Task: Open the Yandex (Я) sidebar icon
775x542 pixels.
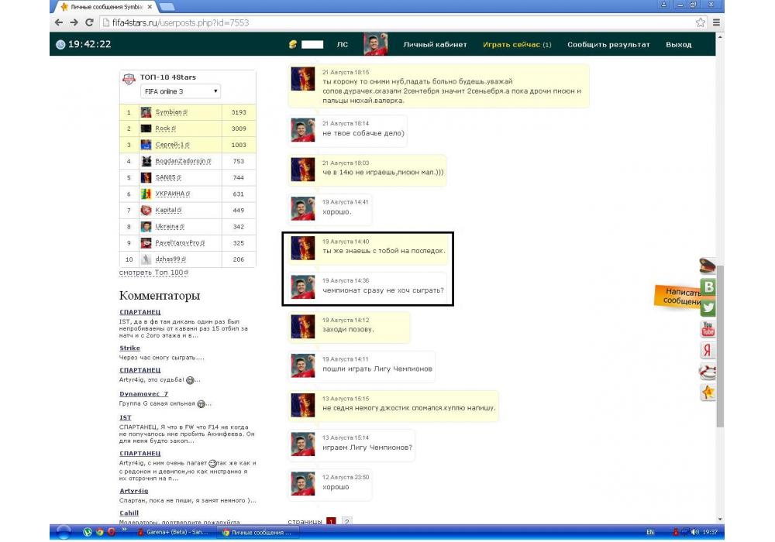Action: pyautogui.click(x=708, y=350)
